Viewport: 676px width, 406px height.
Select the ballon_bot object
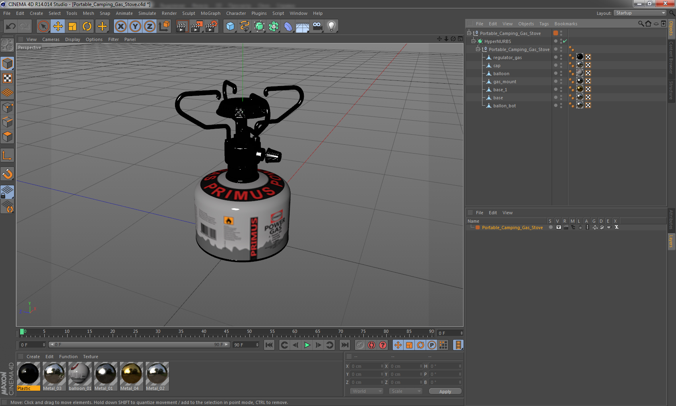coord(504,106)
